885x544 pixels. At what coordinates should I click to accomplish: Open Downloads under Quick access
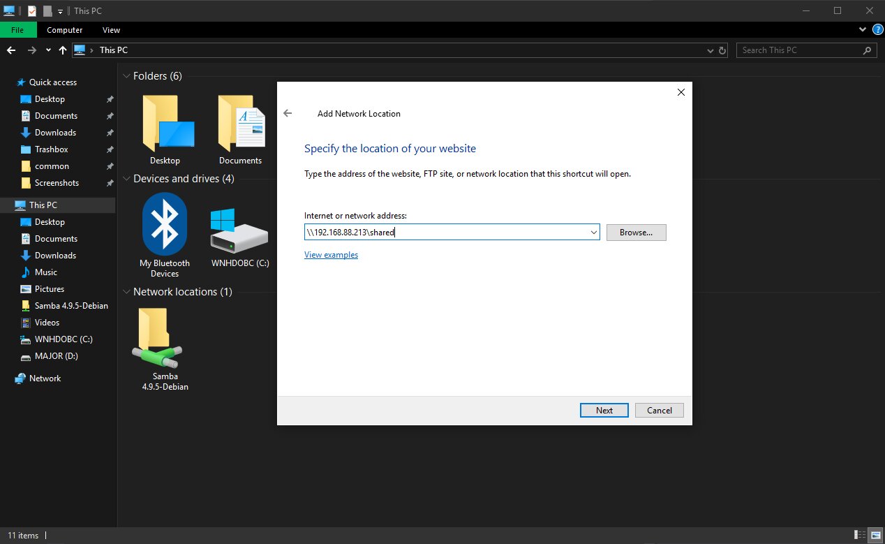point(55,133)
